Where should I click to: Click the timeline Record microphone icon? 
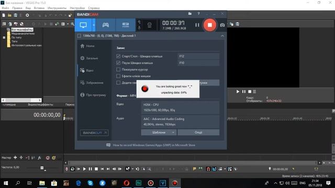[x=66, y=169]
